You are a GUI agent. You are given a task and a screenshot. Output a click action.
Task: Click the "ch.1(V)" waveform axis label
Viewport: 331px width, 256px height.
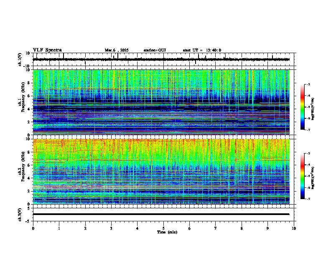pos(20,59)
